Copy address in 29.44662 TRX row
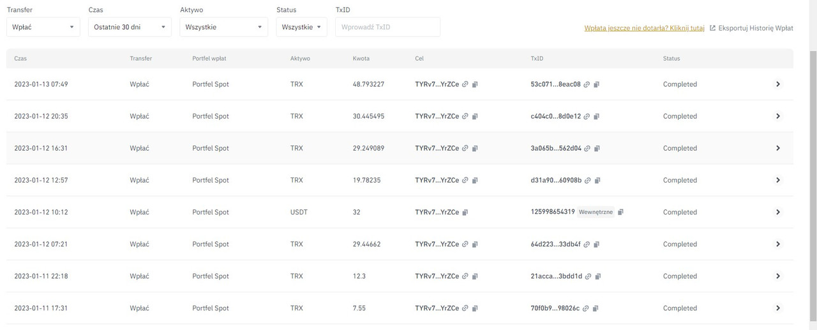This screenshot has height=330, width=817. [x=475, y=244]
